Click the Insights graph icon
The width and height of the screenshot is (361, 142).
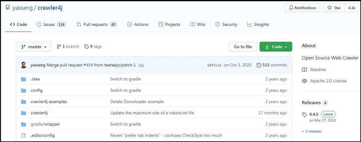click(249, 25)
